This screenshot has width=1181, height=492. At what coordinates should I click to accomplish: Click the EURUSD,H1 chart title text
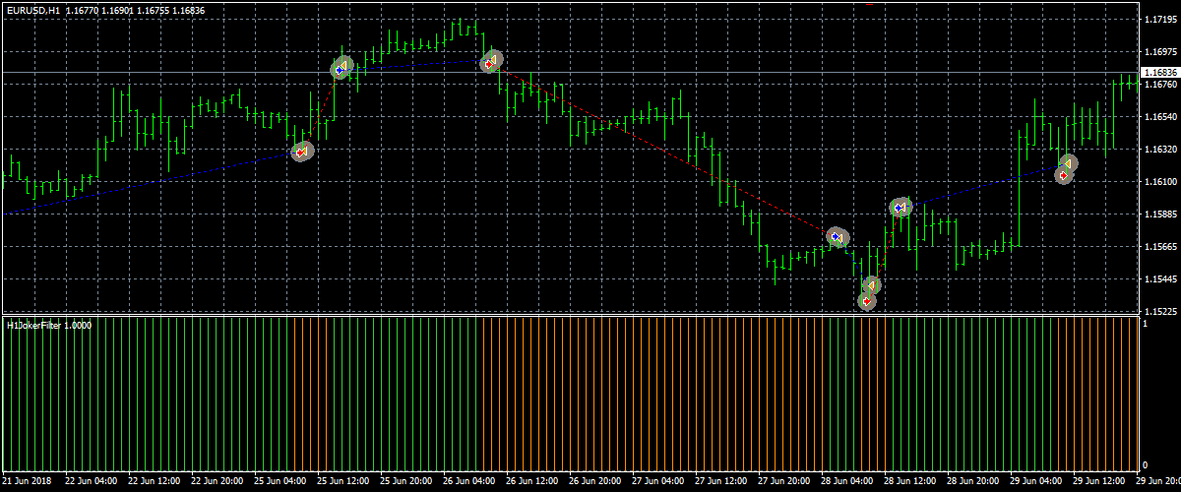[x=32, y=11]
